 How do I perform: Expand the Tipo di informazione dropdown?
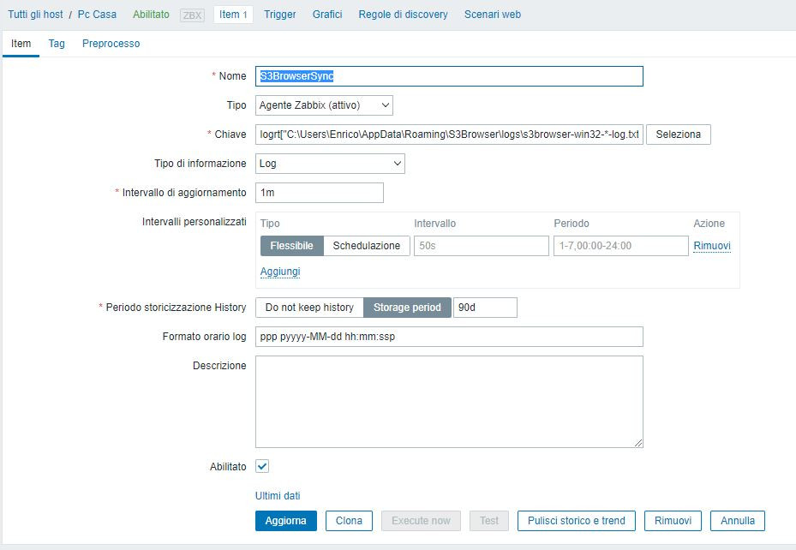(330, 163)
